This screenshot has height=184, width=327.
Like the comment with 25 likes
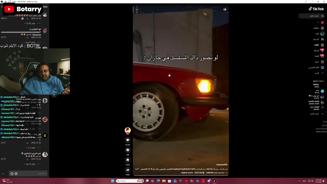pos(5,159)
